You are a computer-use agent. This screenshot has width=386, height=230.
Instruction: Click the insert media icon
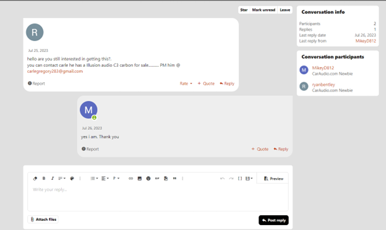point(166,178)
